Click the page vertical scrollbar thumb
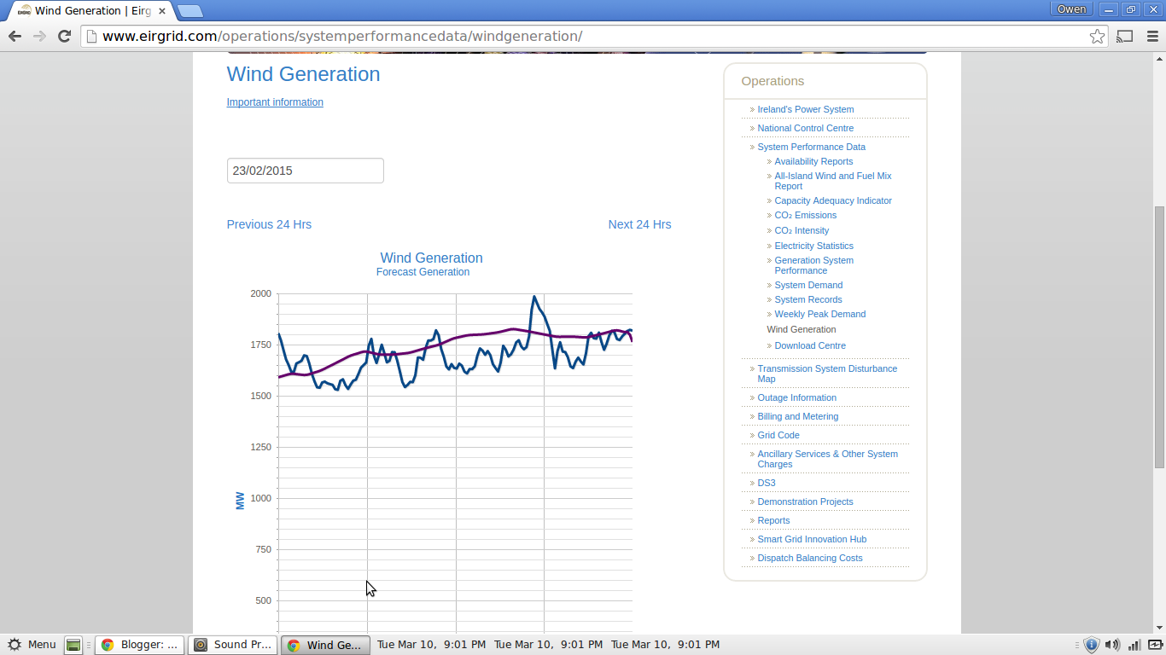Screen dimensions: 1166x655 (x=1159, y=337)
